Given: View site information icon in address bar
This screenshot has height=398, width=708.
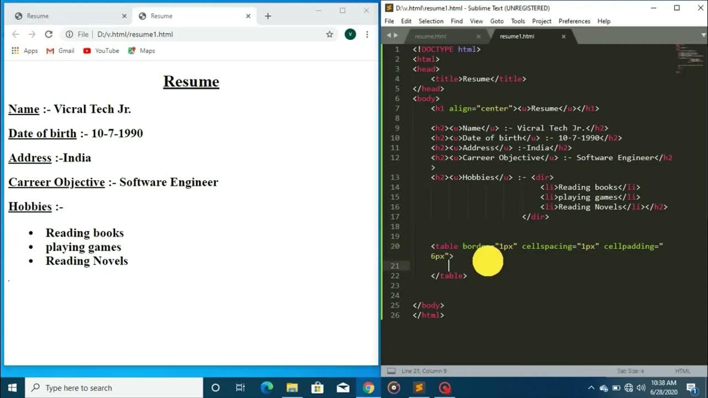Looking at the screenshot, I should (x=69, y=34).
